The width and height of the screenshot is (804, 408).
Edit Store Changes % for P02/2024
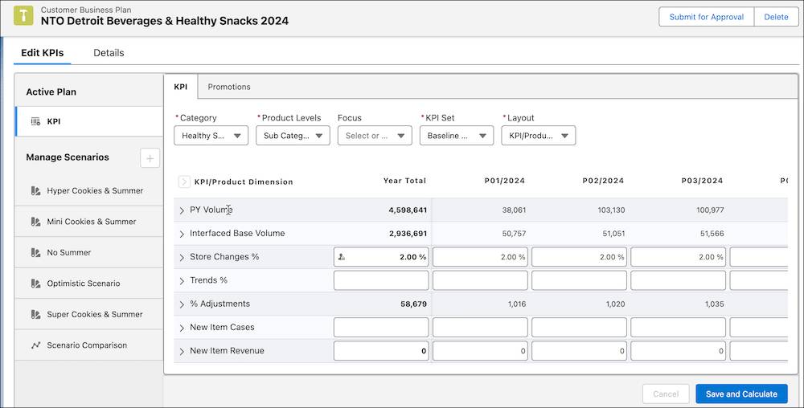[579, 257]
